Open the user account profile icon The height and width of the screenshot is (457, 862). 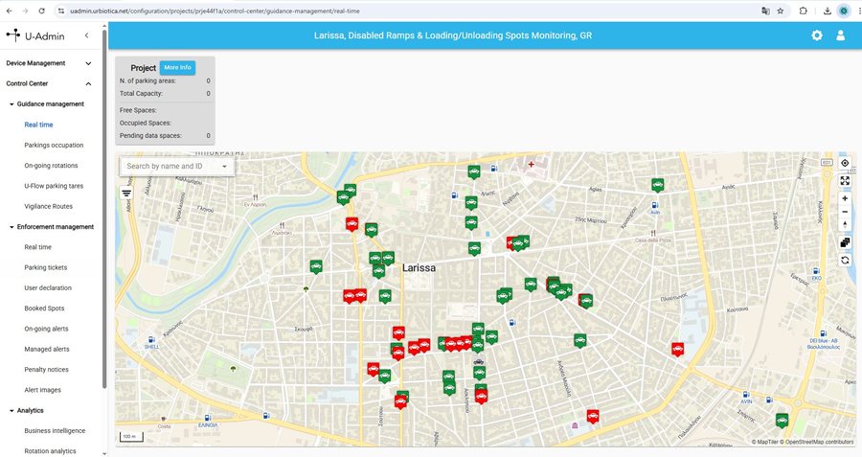[841, 35]
